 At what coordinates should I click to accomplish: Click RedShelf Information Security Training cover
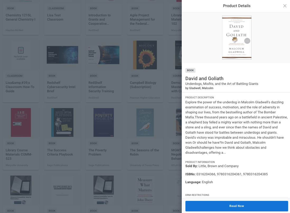coord(104,55)
